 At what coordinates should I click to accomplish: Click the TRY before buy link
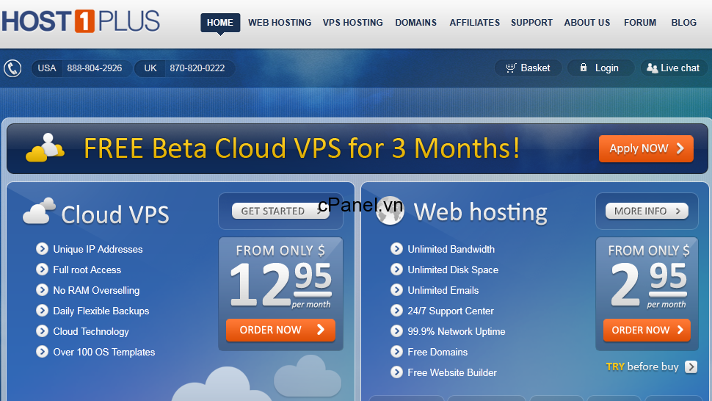pyautogui.click(x=642, y=366)
